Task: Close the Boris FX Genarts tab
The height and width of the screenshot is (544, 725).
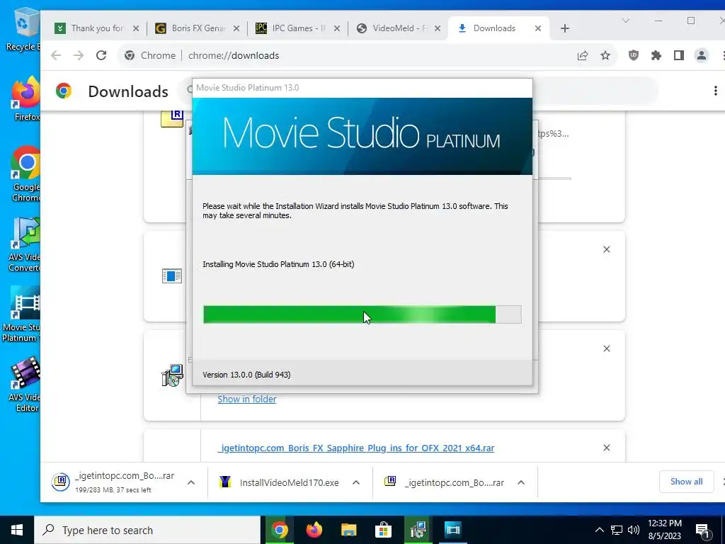Action: pyautogui.click(x=236, y=28)
